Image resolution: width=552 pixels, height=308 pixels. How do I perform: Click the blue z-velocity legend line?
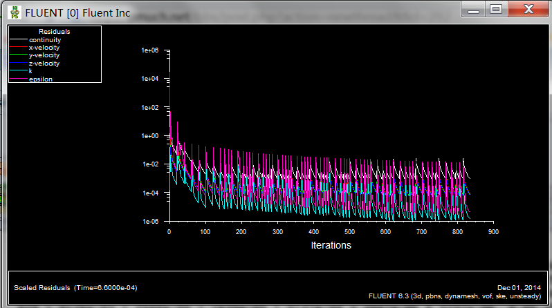(19, 64)
